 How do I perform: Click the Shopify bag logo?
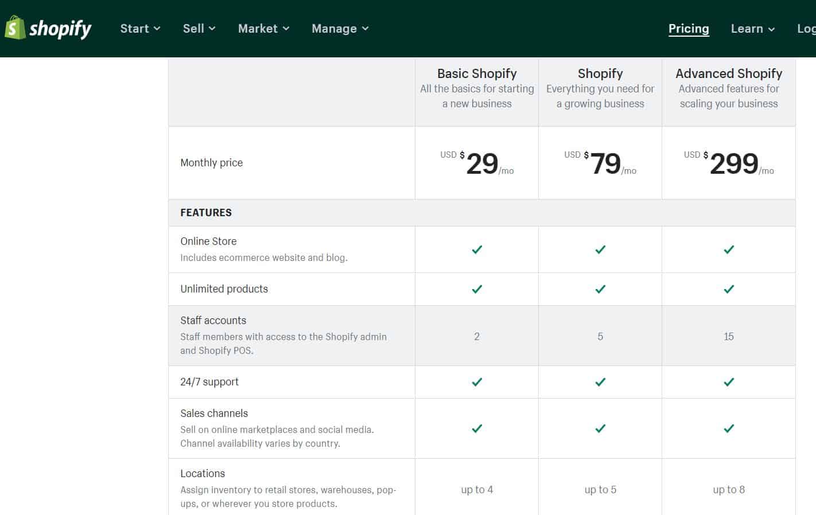click(x=15, y=28)
